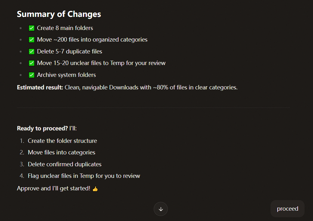
Task: Click the 'Archive system folders' text
Action: tap(66, 75)
